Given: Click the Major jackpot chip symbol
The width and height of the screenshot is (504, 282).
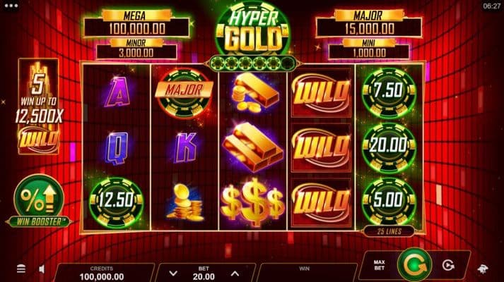Looking at the screenshot, I should (184, 92).
